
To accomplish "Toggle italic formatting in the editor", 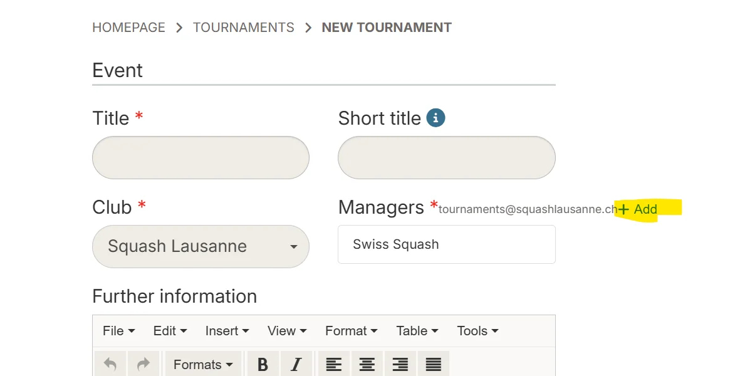I will [x=296, y=364].
